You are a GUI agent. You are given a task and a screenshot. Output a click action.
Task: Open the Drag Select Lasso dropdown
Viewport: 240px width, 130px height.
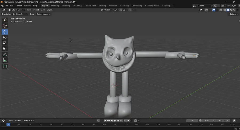pos(43,14)
